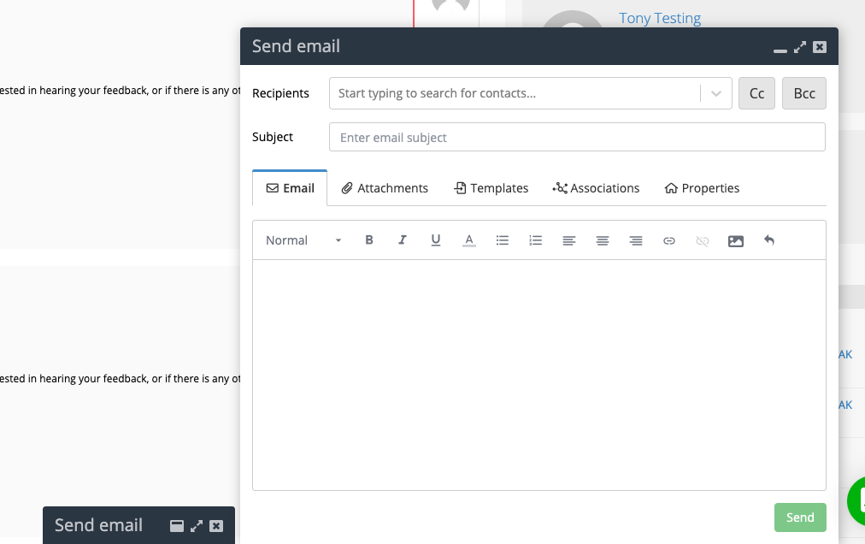Undo the last edit

768,240
